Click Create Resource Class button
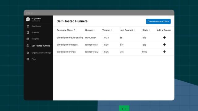The width and height of the screenshot is (198, 111). pyautogui.click(x=158, y=21)
